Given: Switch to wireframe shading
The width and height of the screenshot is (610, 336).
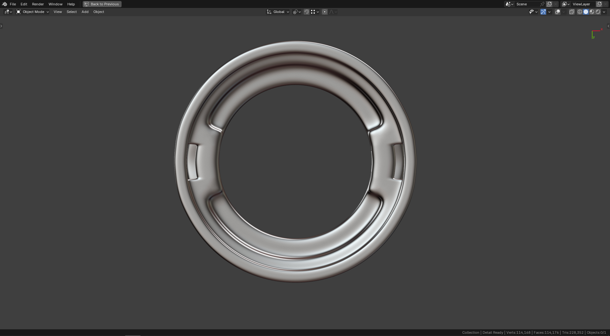Looking at the screenshot, I should [580, 12].
